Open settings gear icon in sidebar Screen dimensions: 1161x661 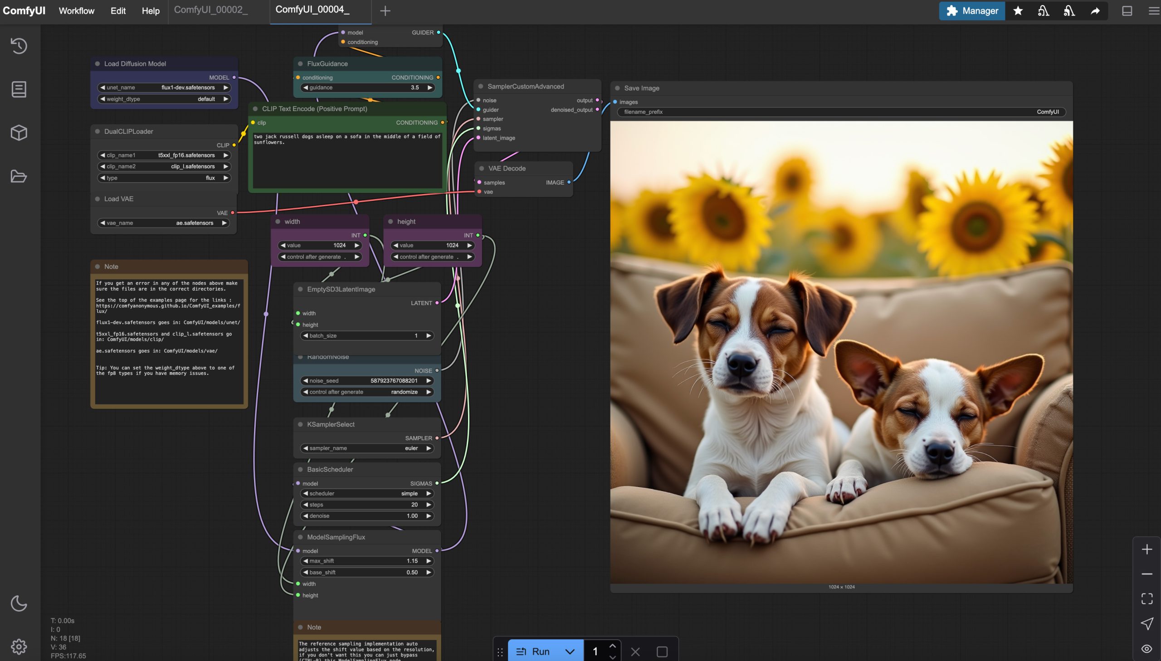tap(19, 646)
